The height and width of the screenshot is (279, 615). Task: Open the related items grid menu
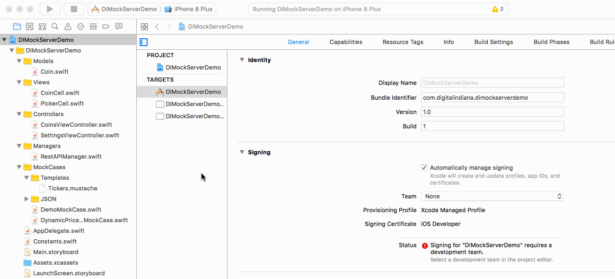pyautogui.click(x=144, y=27)
